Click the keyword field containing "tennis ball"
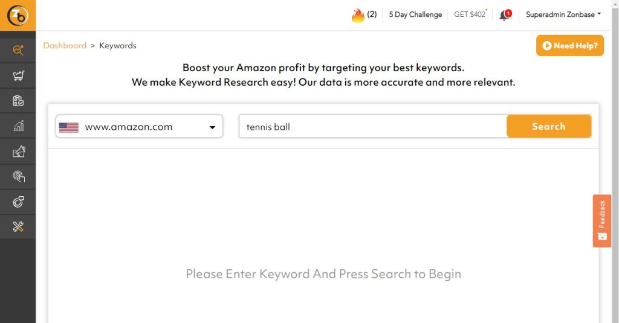The image size is (619, 323). tap(372, 127)
